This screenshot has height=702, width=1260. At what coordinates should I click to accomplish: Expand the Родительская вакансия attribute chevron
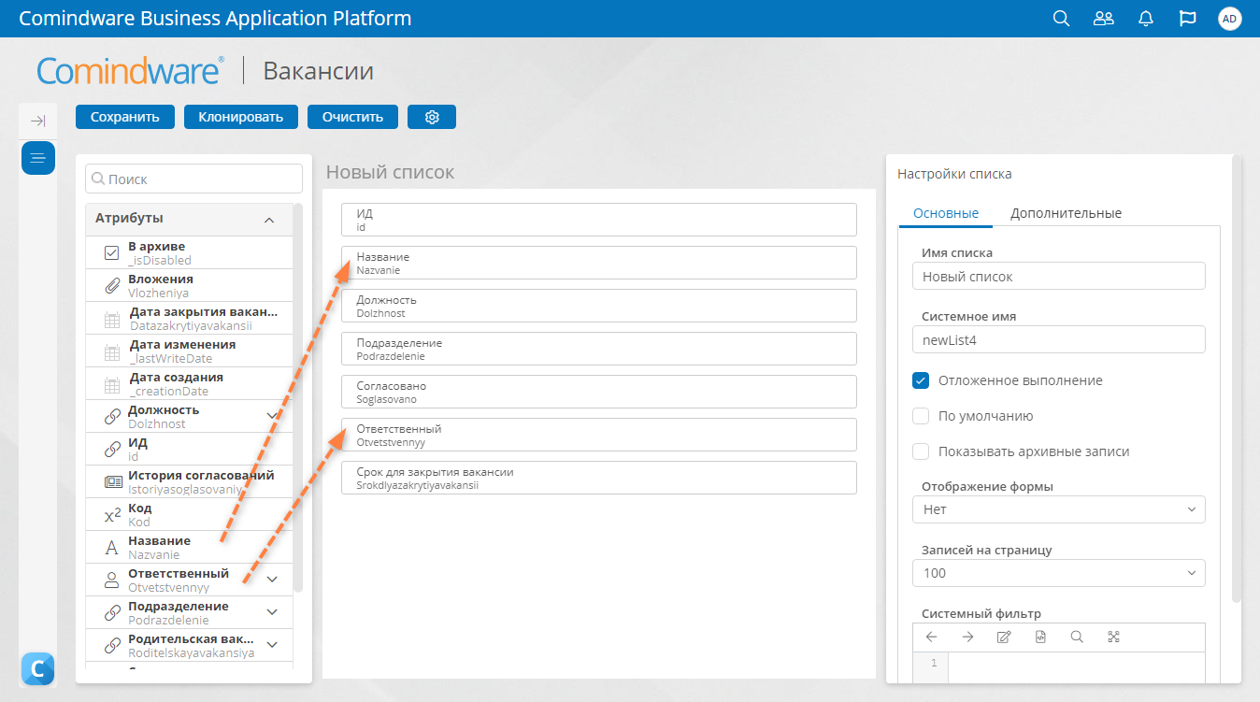(x=272, y=645)
